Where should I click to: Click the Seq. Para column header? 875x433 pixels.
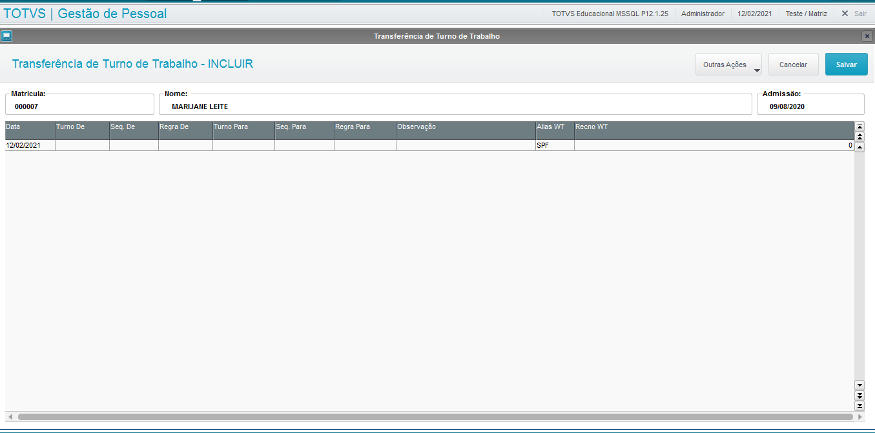point(304,130)
